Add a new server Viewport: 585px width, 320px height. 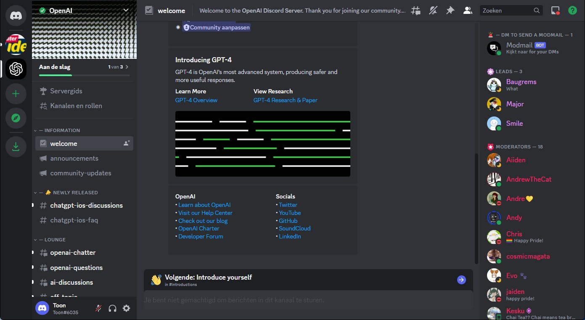click(16, 94)
